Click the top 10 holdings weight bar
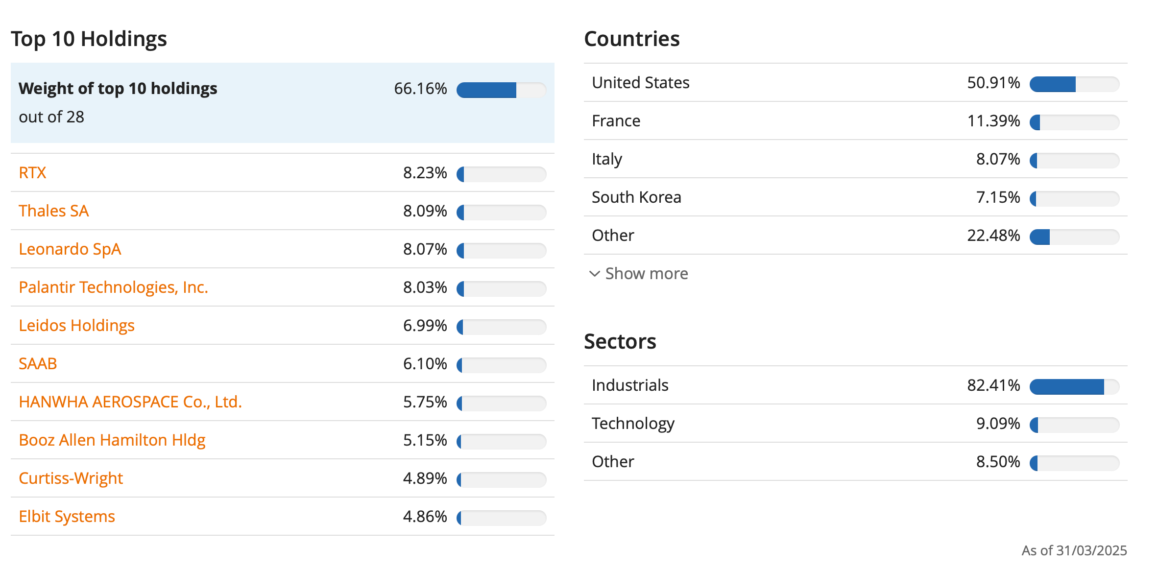Image resolution: width=1158 pixels, height=570 pixels. point(502,90)
